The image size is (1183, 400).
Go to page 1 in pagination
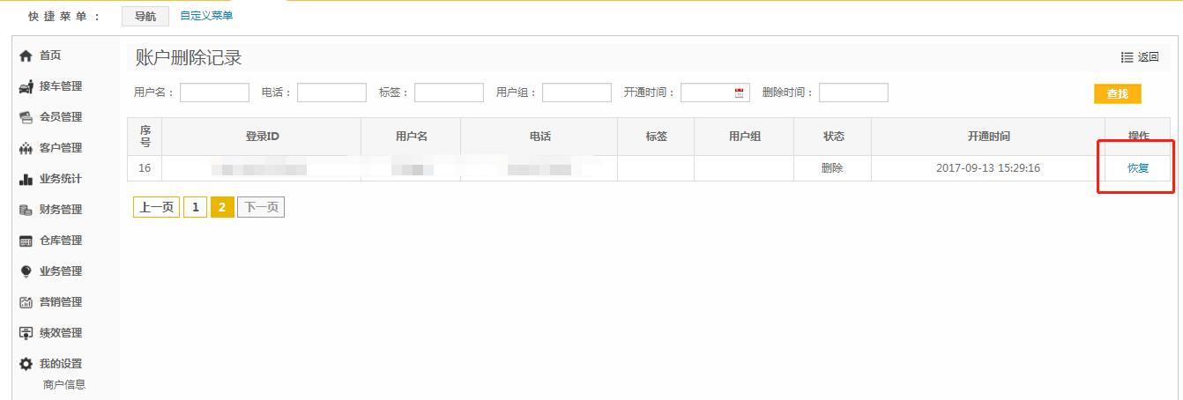click(x=195, y=207)
